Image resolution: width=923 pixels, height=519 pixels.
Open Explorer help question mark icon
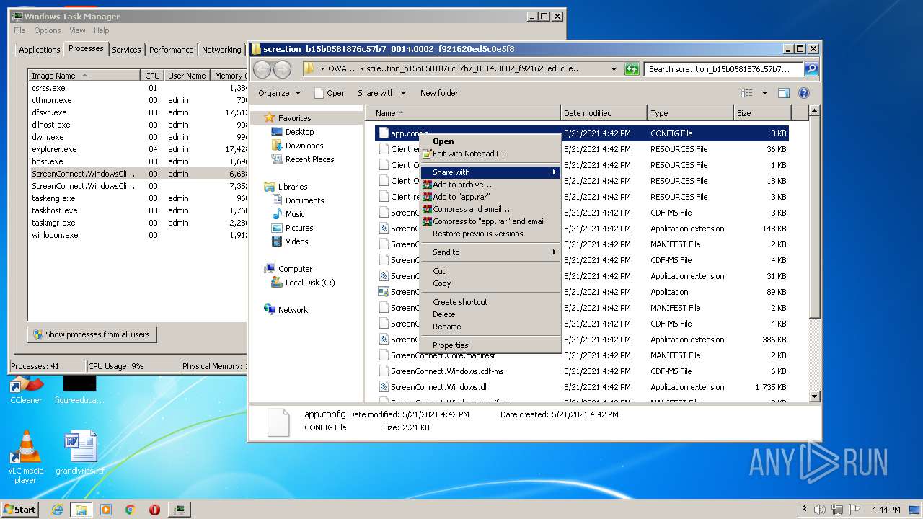click(x=804, y=93)
